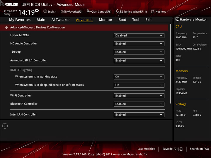Click the settings list vertical scrollbar
Screen dimensions: 211x158
click(x=171, y=64)
